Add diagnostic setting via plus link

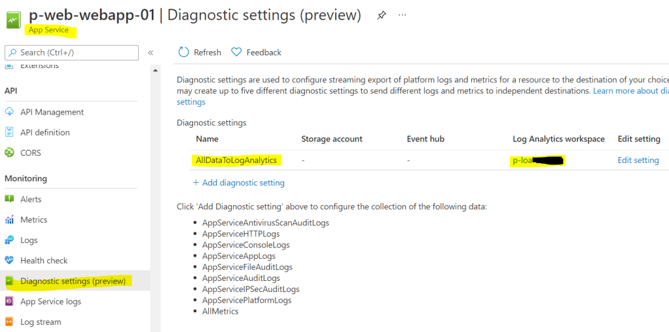coord(238,183)
